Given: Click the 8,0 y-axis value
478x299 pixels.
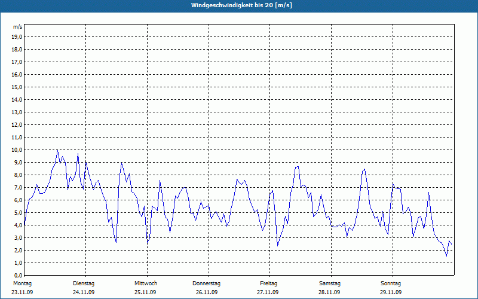Looking at the screenshot, I should click(18, 175).
